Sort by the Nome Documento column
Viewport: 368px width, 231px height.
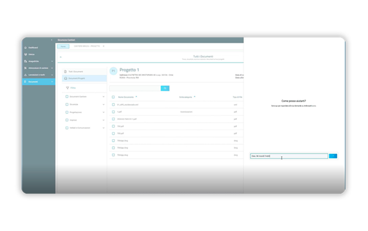point(126,97)
